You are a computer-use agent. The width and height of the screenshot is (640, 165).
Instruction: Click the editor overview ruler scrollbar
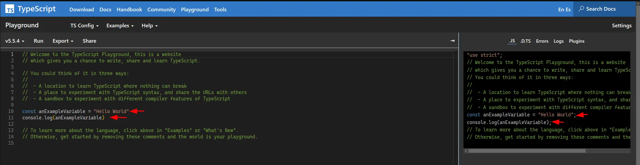pos(455,107)
